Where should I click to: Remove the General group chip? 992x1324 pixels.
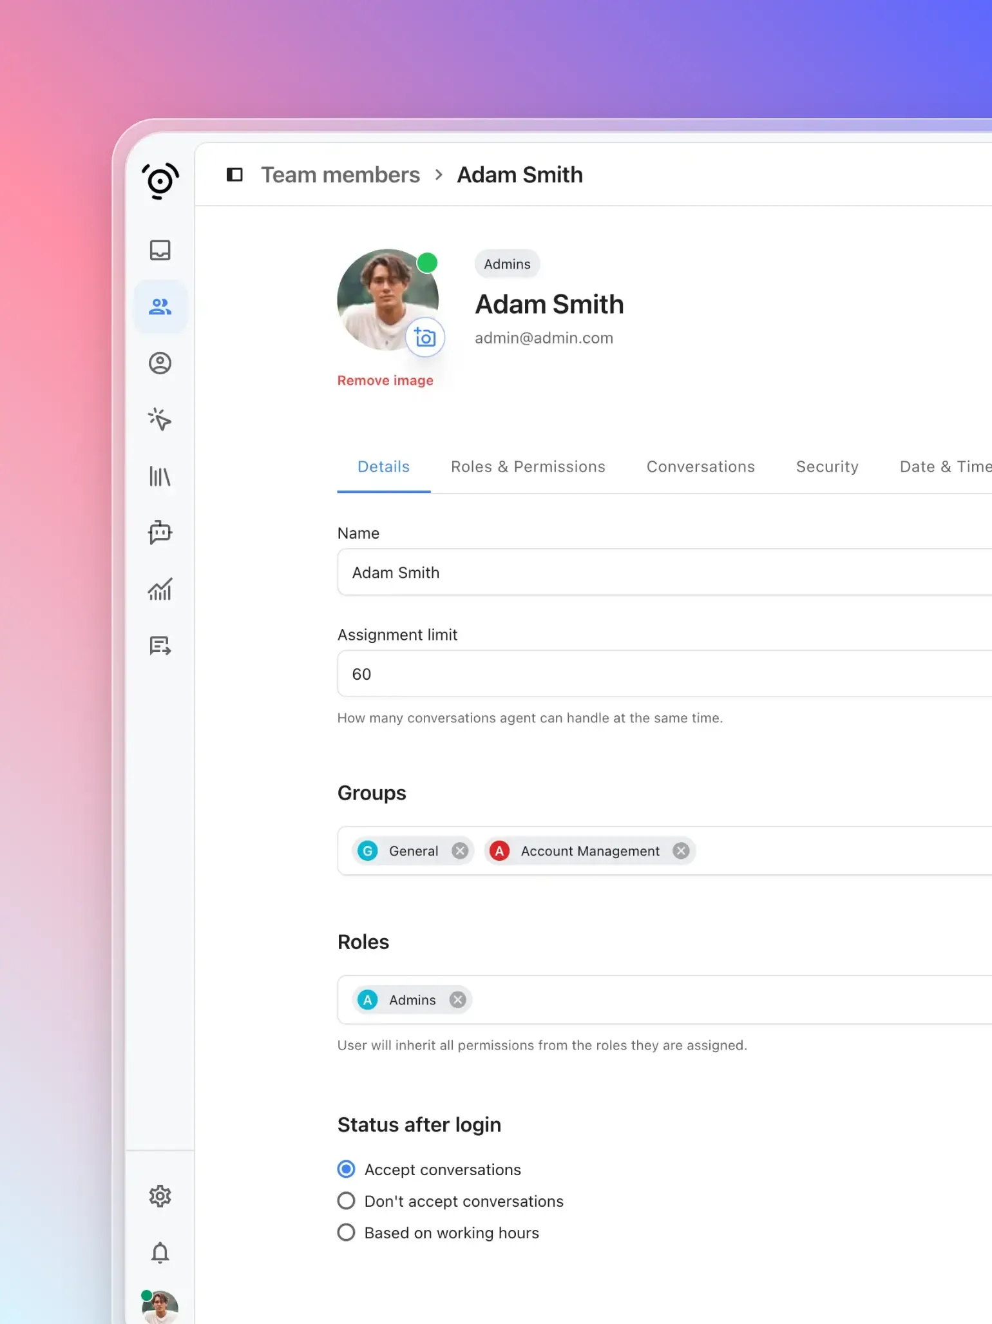[x=460, y=851]
